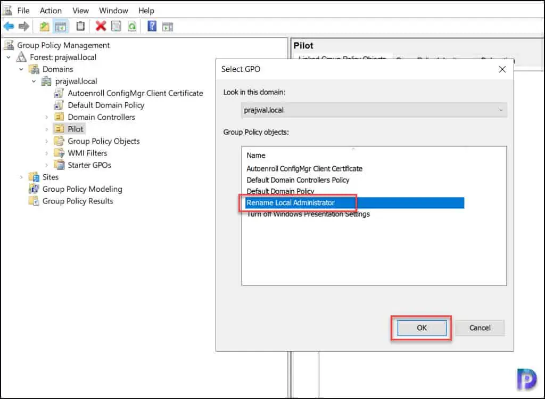Screen dimensions: 545x399
Task: Open the Window menu
Action: coord(114,11)
